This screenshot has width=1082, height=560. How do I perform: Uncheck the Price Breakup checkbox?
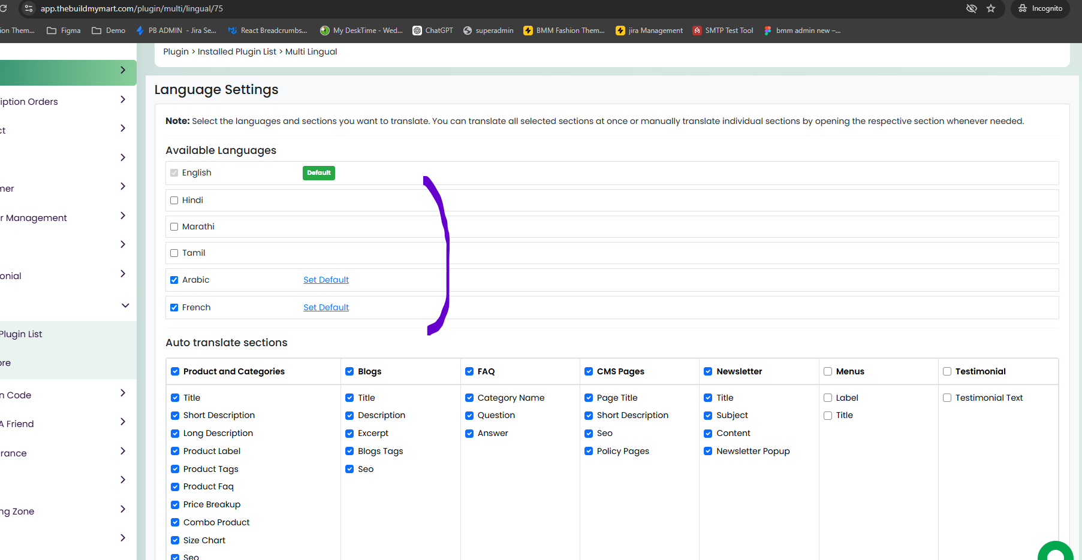(x=175, y=505)
